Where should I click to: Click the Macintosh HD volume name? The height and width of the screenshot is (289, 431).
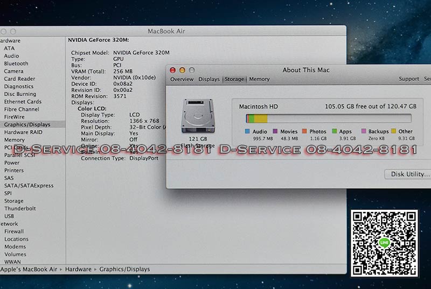coord(259,107)
